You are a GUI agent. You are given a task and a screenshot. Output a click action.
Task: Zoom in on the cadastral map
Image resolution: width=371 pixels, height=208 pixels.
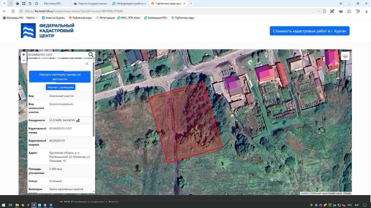[x=24, y=55]
